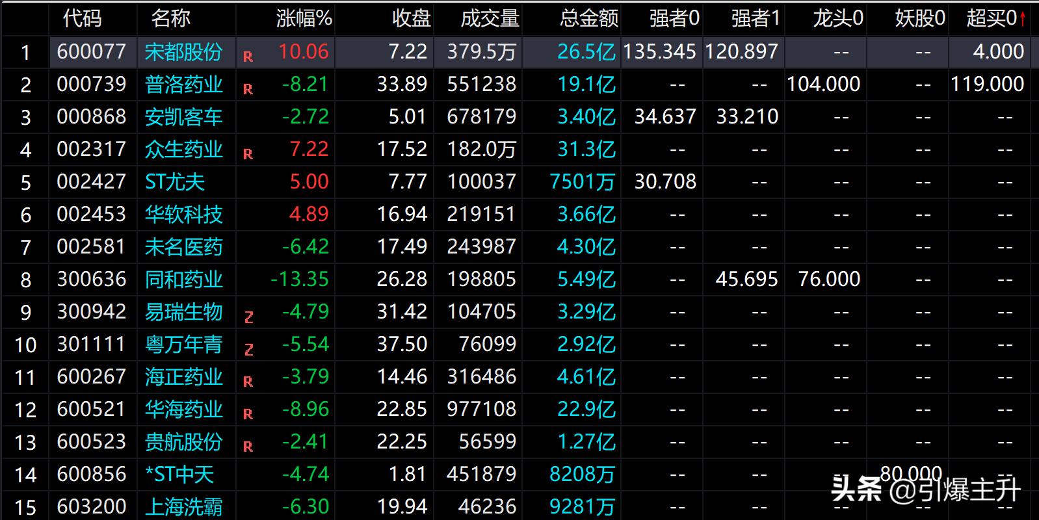The width and height of the screenshot is (1039, 520).
Task: Sort the table by 涨幅% header
Action: pyautogui.click(x=304, y=18)
